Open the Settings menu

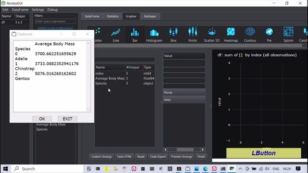click(x=38, y=10)
